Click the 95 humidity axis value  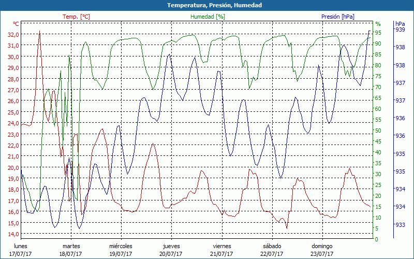click(x=378, y=33)
